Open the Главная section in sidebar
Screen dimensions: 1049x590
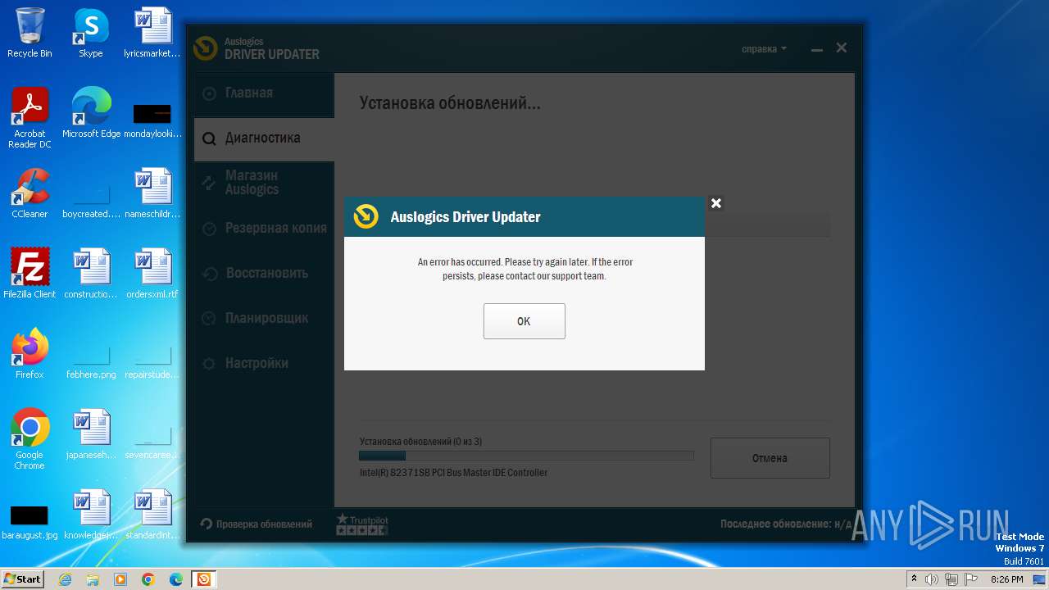click(x=264, y=93)
